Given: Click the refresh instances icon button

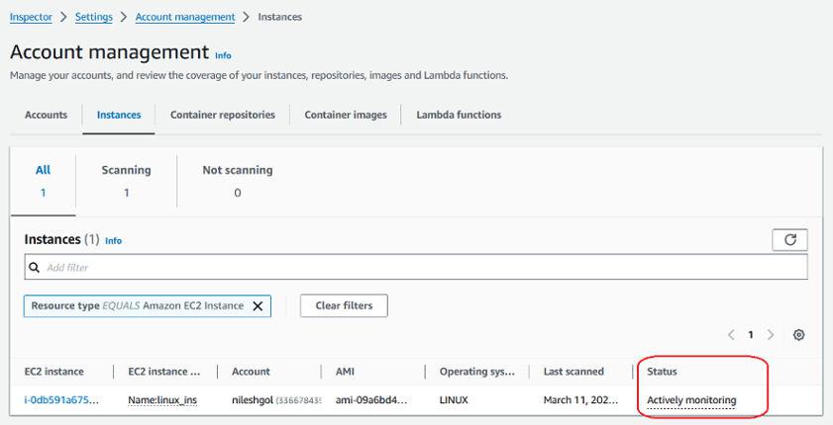Looking at the screenshot, I should coord(789,239).
